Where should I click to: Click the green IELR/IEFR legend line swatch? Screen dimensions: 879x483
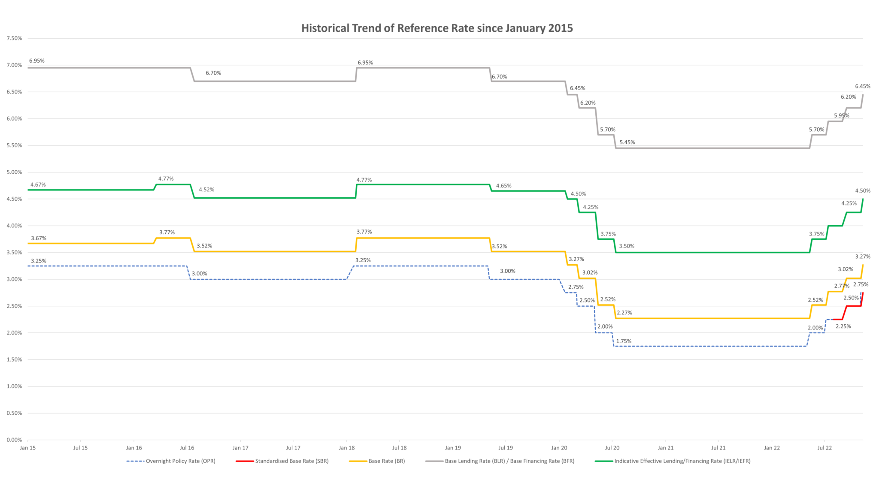[603, 461]
